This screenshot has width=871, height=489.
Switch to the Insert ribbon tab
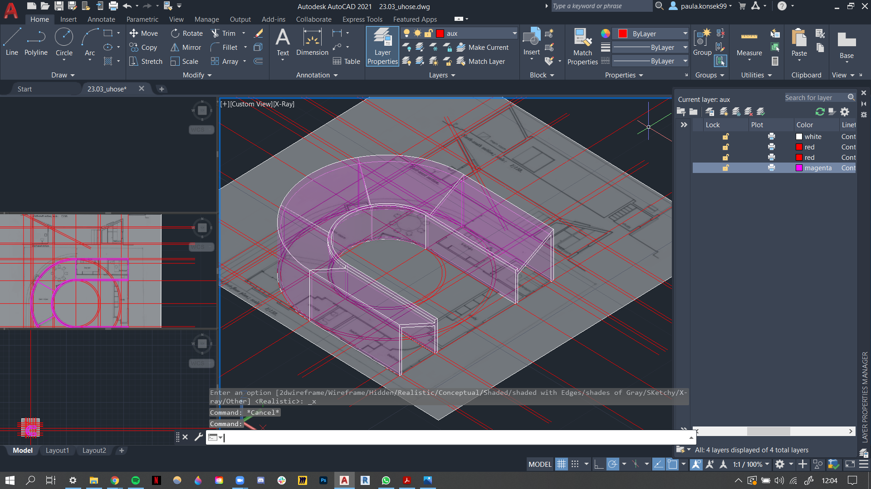pos(69,19)
